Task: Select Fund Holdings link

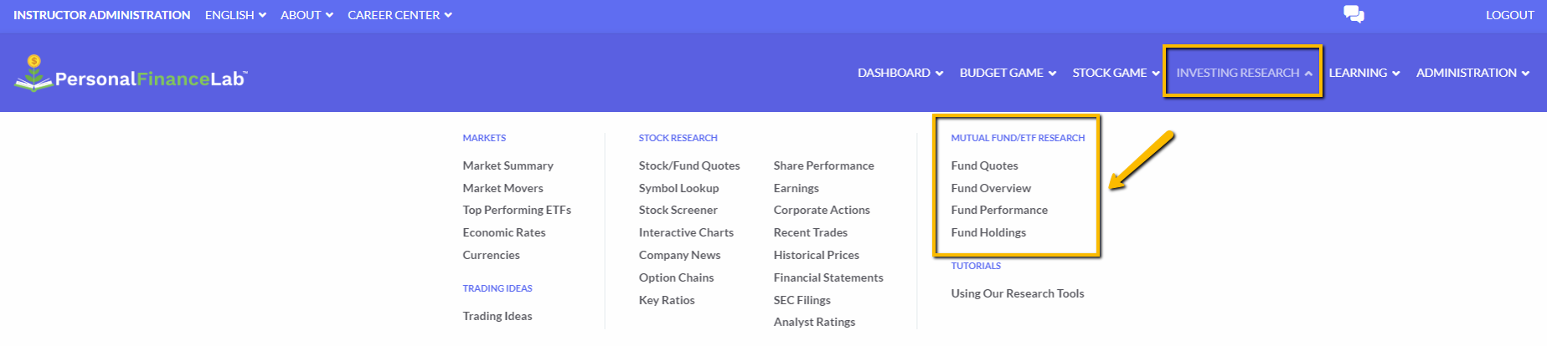Action: [988, 232]
